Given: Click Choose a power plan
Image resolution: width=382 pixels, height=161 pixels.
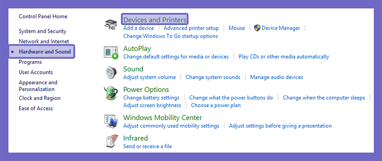Looking at the screenshot, I should tap(216, 105).
